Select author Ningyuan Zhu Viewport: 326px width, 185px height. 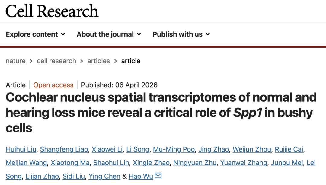[195, 163]
